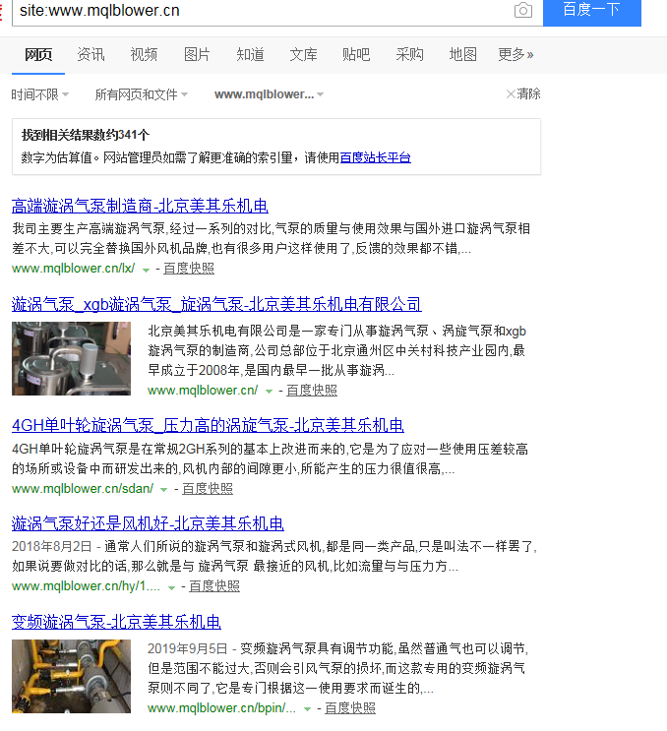Click the 2018年8月2日 date text
Viewport: 667px width, 731px height.
52,546
